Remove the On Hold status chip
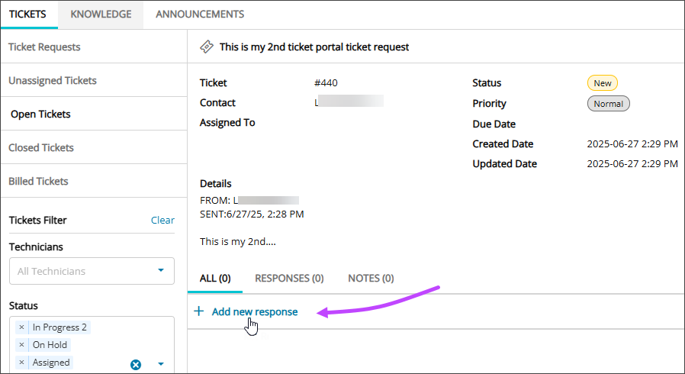 pos(21,345)
